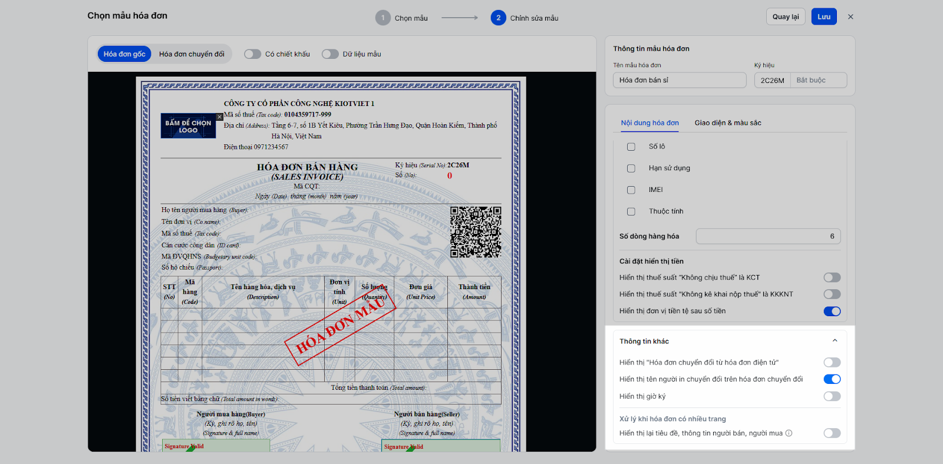Click step 1 circle Chọn mẫu

click(383, 18)
